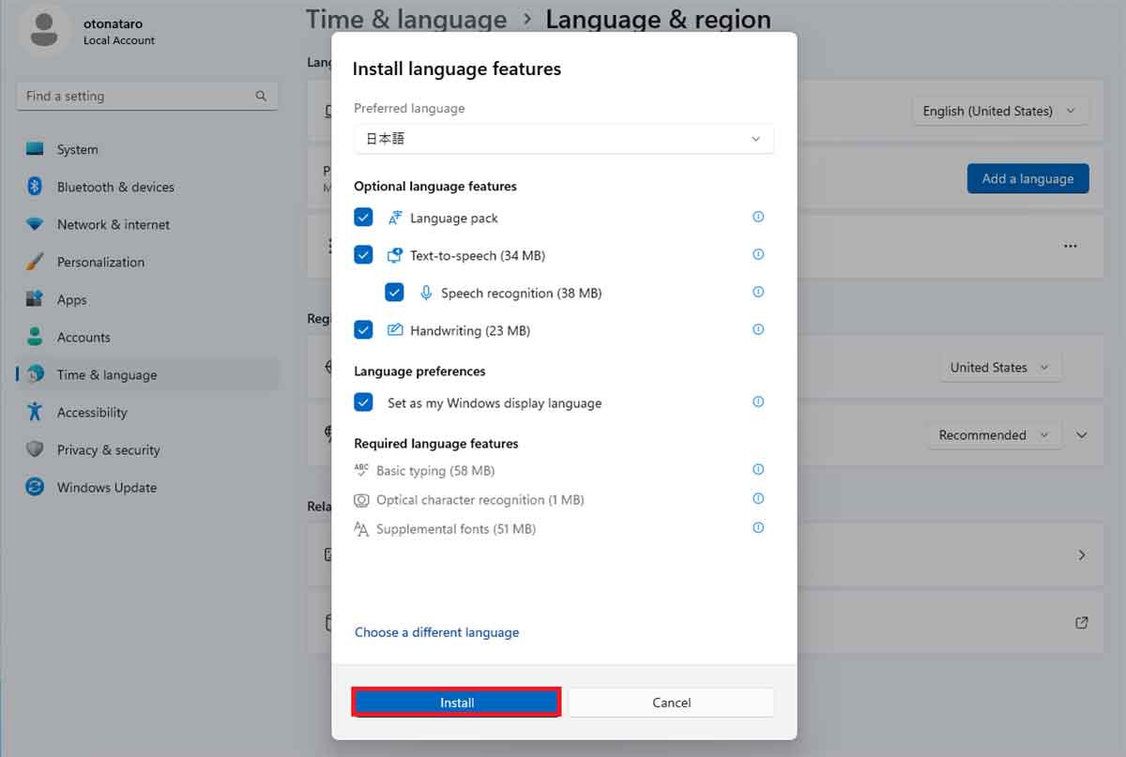The image size is (1126, 757).
Task: Open the United States region dropdown
Action: [x=1000, y=368]
